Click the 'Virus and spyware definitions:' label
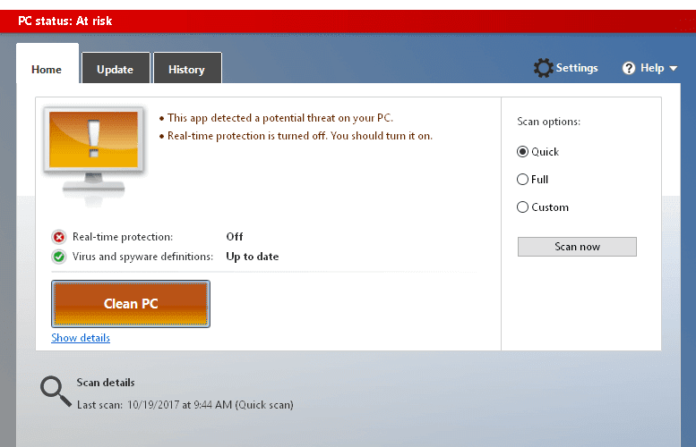The width and height of the screenshot is (696, 447). click(x=142, y=257)
